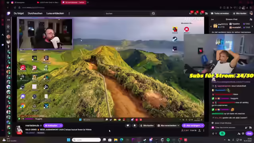Open chat settings gear icon
Screen dimensions: 254x143
[243, 133]
